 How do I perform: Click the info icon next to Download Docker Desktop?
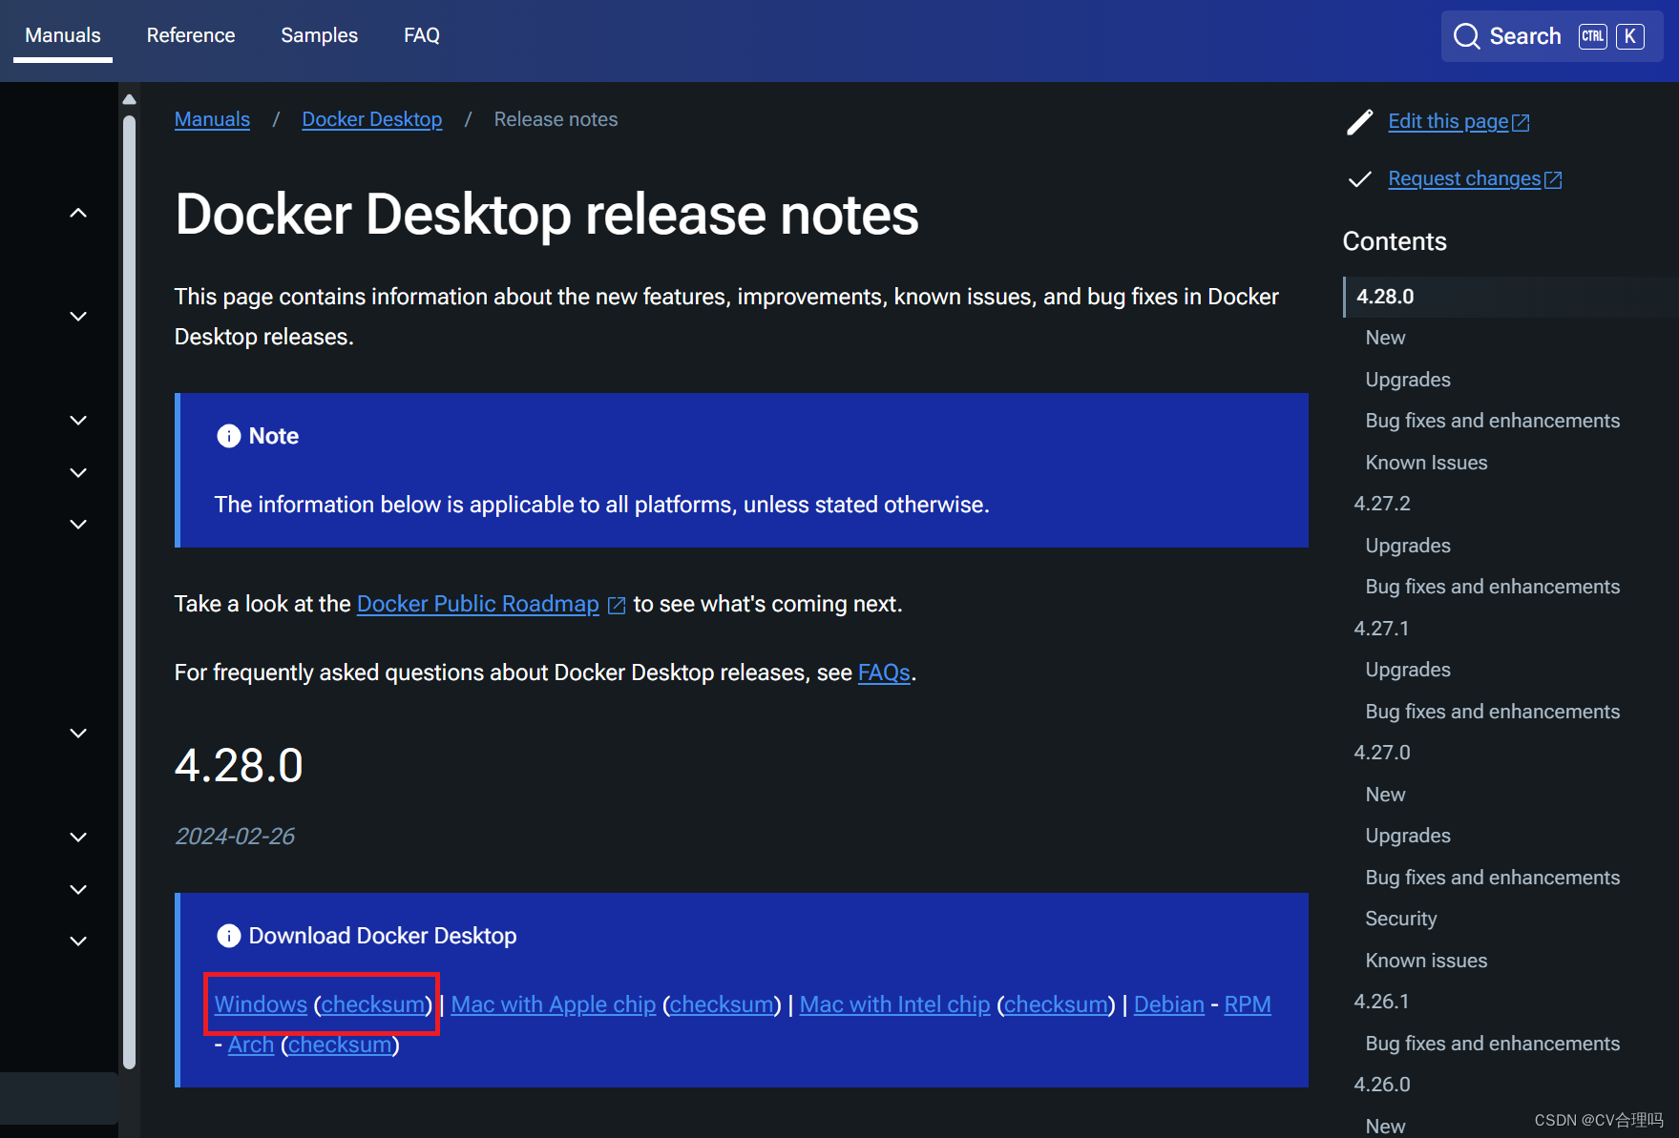click(x=228, y=936)
